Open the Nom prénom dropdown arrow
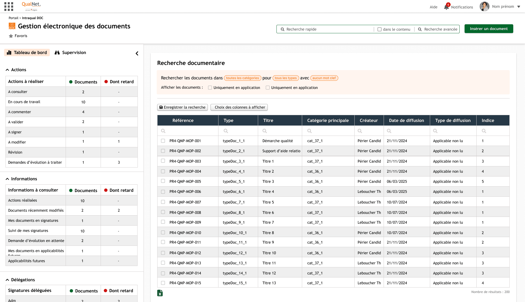Screen dimensions: 525x302 pos(519,7)
